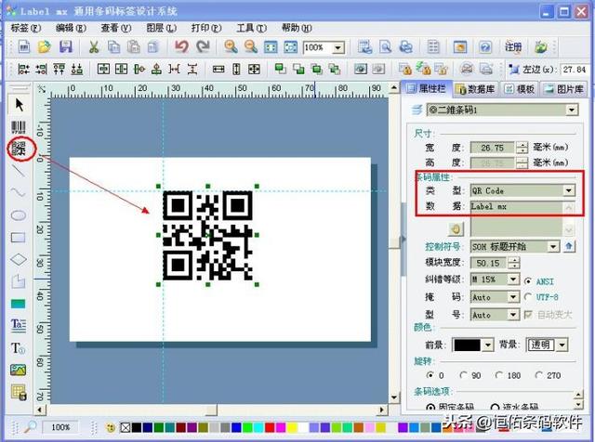The width and height of the screenshot is (595, 442).
Task: Open the barcode type QR Code dropdown
Action: [568, 190]
